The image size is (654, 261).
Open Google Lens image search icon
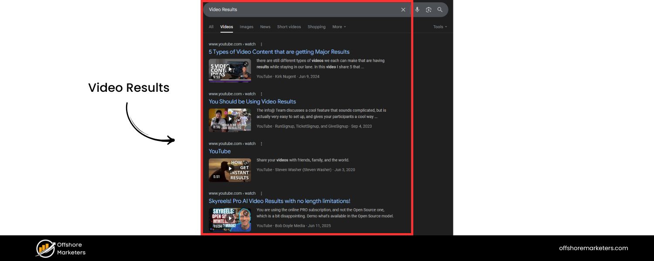[429, 10]
